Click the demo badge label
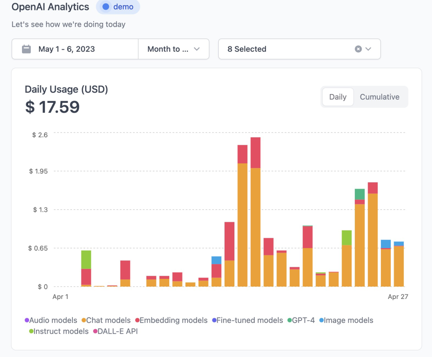The width and height of the screenshot is (432, 357). coord(123,7)
